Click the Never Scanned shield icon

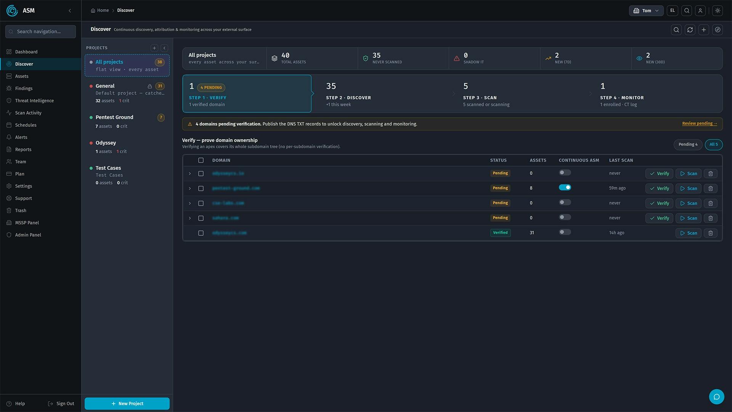click(366, 58)
